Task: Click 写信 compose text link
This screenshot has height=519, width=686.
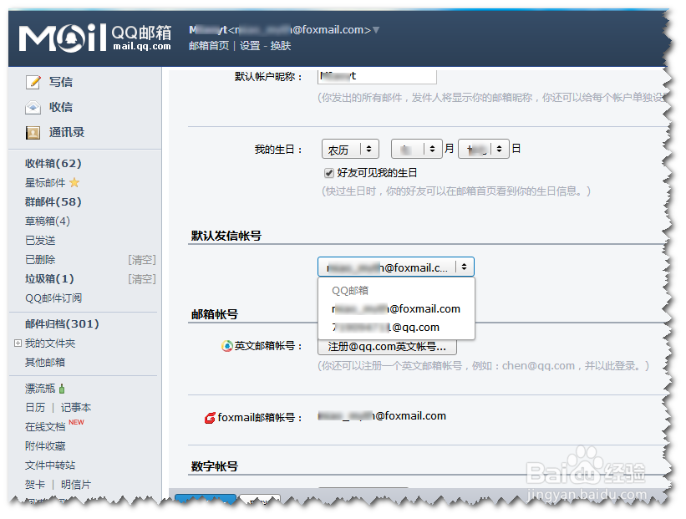Action: click(61, 82)
